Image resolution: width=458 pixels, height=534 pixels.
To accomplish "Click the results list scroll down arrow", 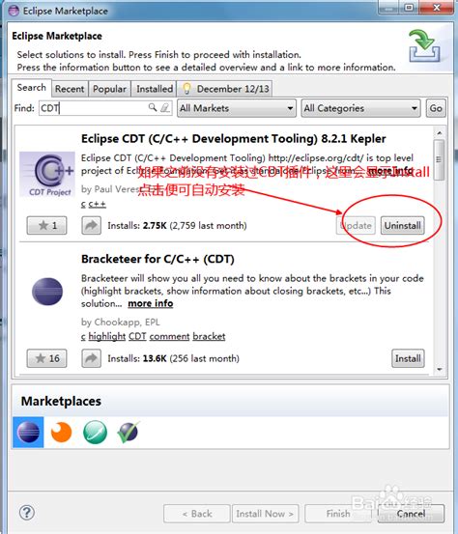I will [x=440, y=369].
